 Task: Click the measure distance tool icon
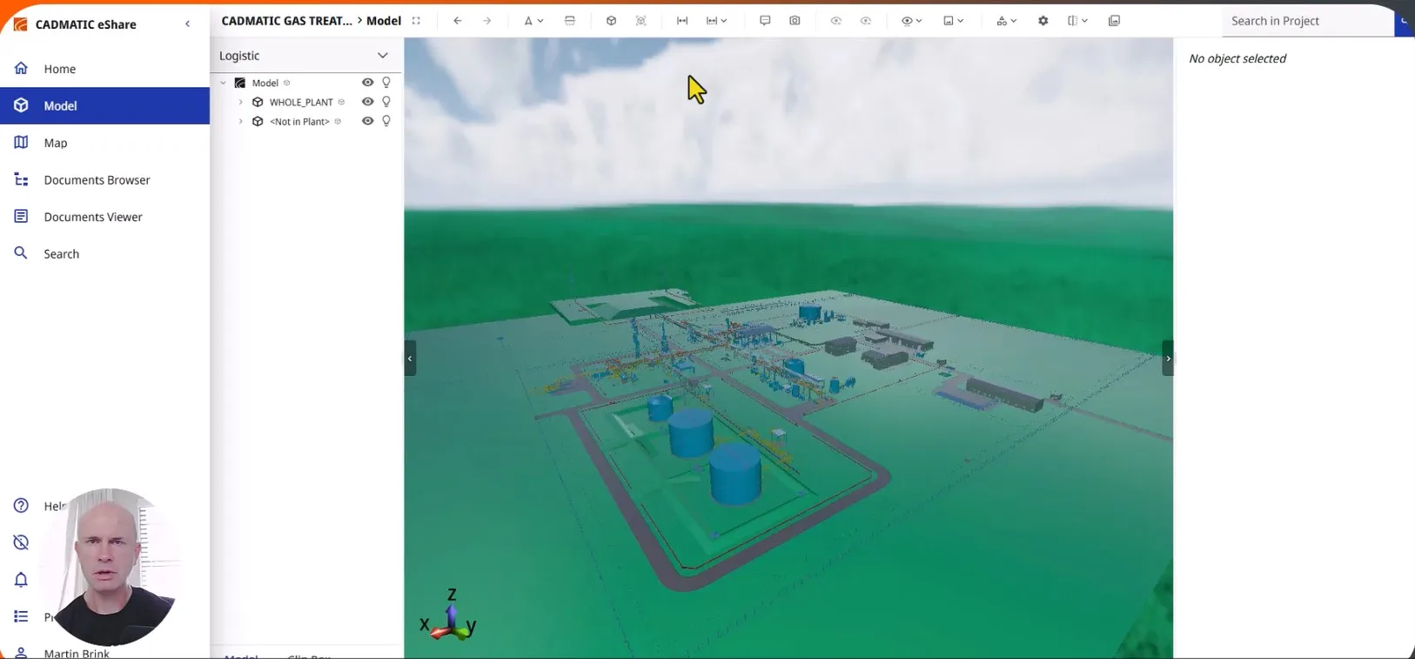(x=682, y=21)
